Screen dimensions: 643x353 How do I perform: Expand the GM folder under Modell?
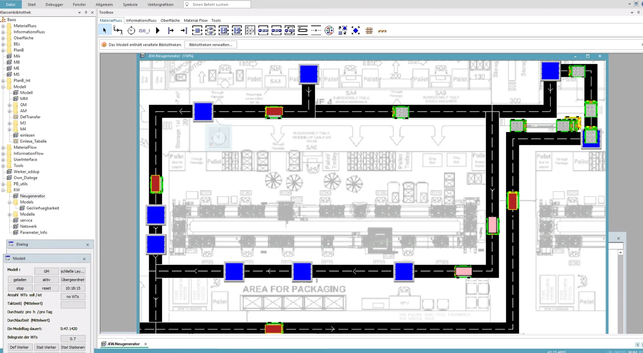[10, 105]
